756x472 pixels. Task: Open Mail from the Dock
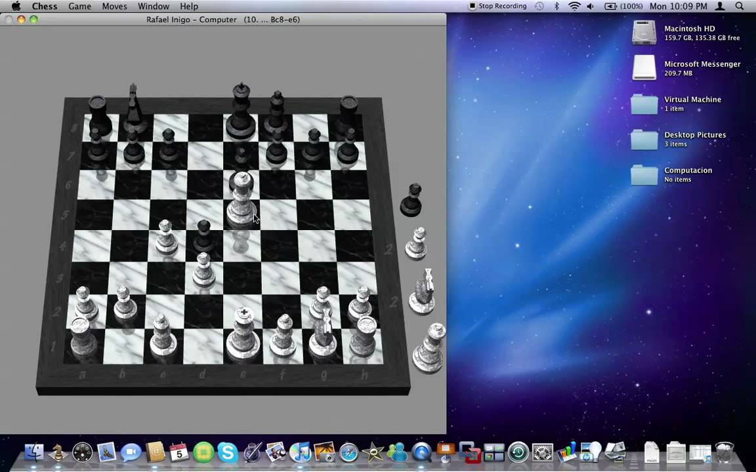(x=107, y=452)
